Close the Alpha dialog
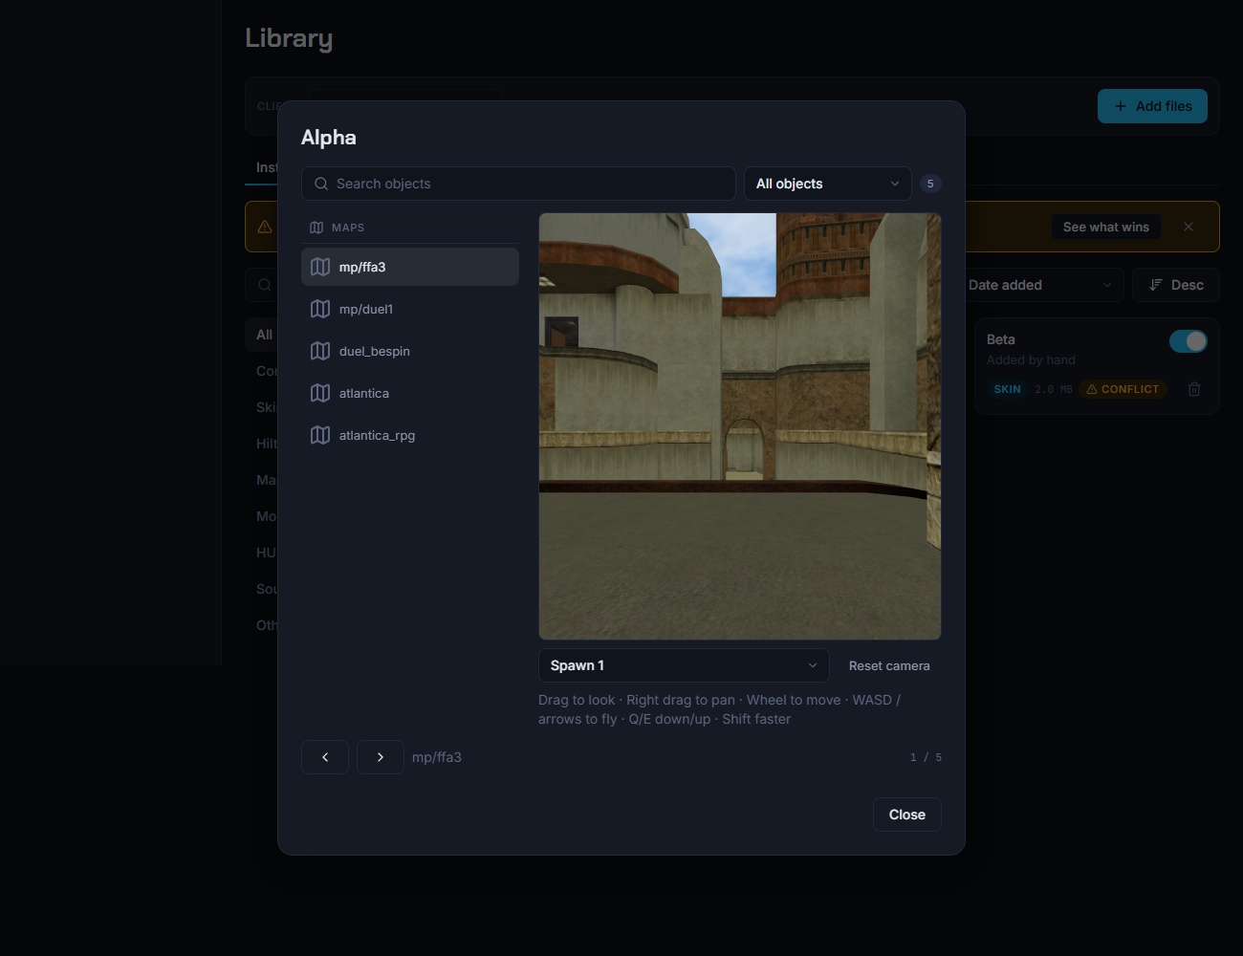This screenshot has height=956, width=1243. (x=907, y=815)
